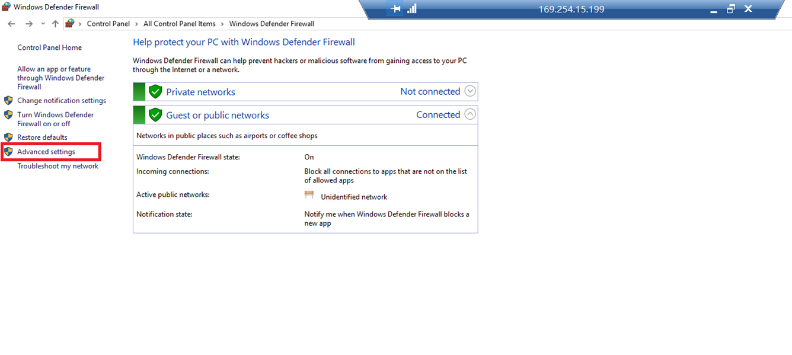Image resolution: width=792 pixels, height=355 pixels.
Task: Click the Forward navigation arrow
Action: coord(29,24)
